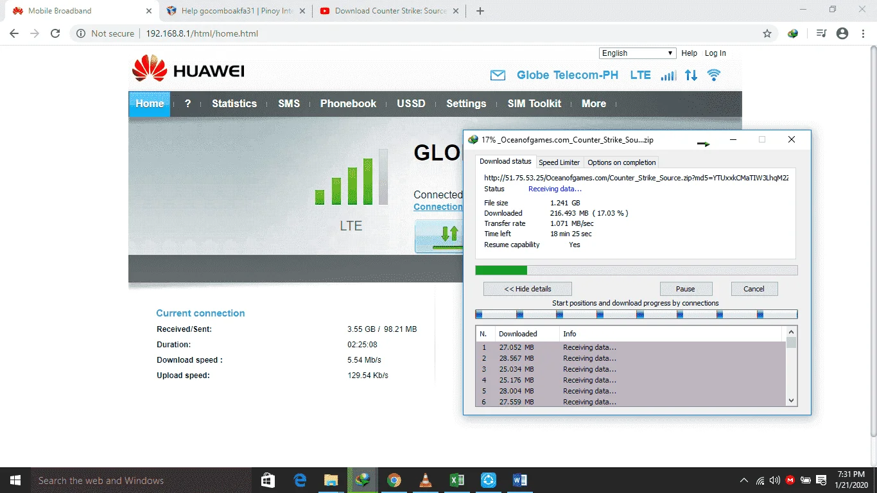Viewport: 877px width, 493px height.
Task: Click the connections download progress strip
Action: tap(636, 315)
